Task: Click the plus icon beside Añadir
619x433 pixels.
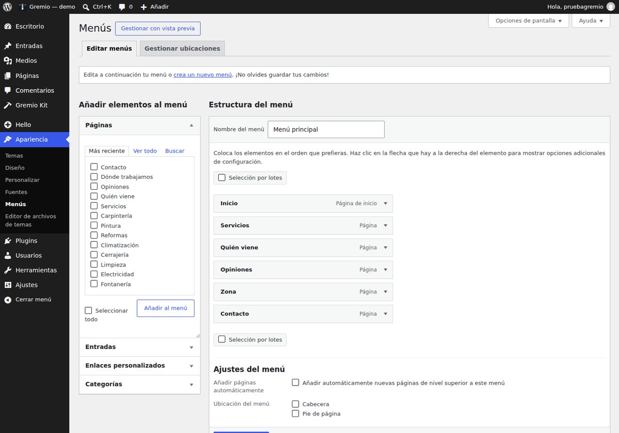Action: coord(144,7)
